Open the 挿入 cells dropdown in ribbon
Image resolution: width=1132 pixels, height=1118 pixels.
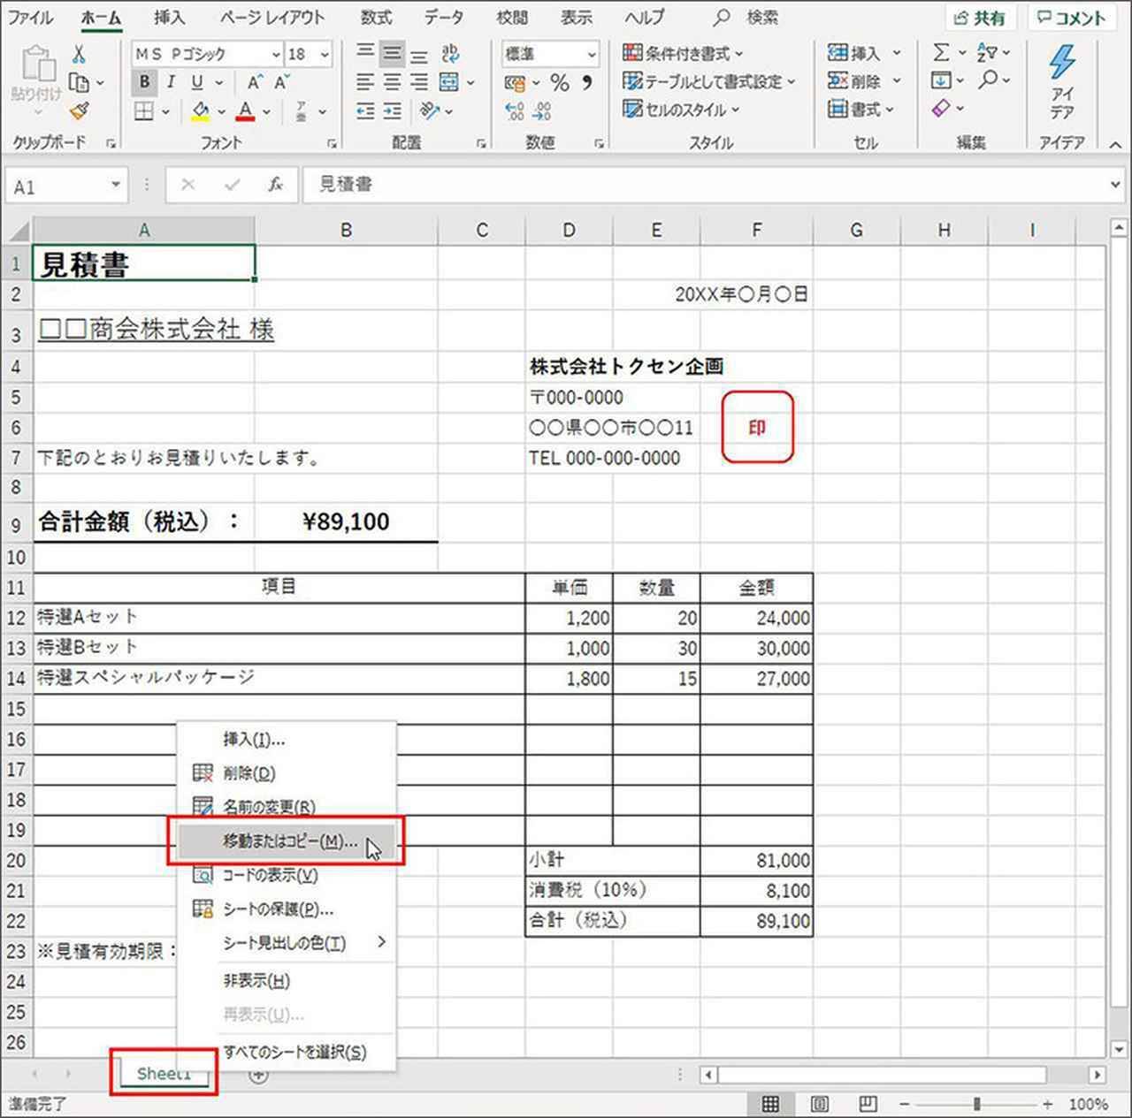tap(897, 54)
